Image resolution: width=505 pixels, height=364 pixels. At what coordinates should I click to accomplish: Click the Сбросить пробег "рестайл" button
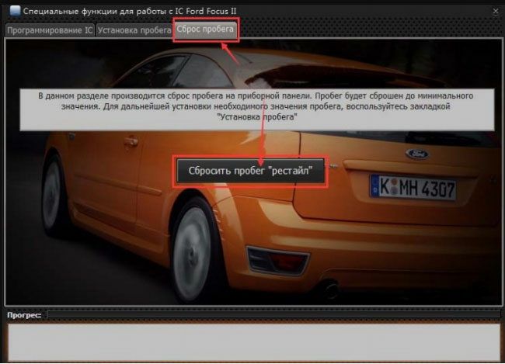point(250,171)
